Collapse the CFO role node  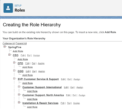14,63
